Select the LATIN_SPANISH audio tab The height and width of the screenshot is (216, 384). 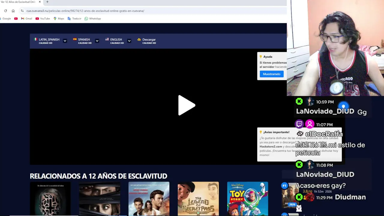click(46, 41)
